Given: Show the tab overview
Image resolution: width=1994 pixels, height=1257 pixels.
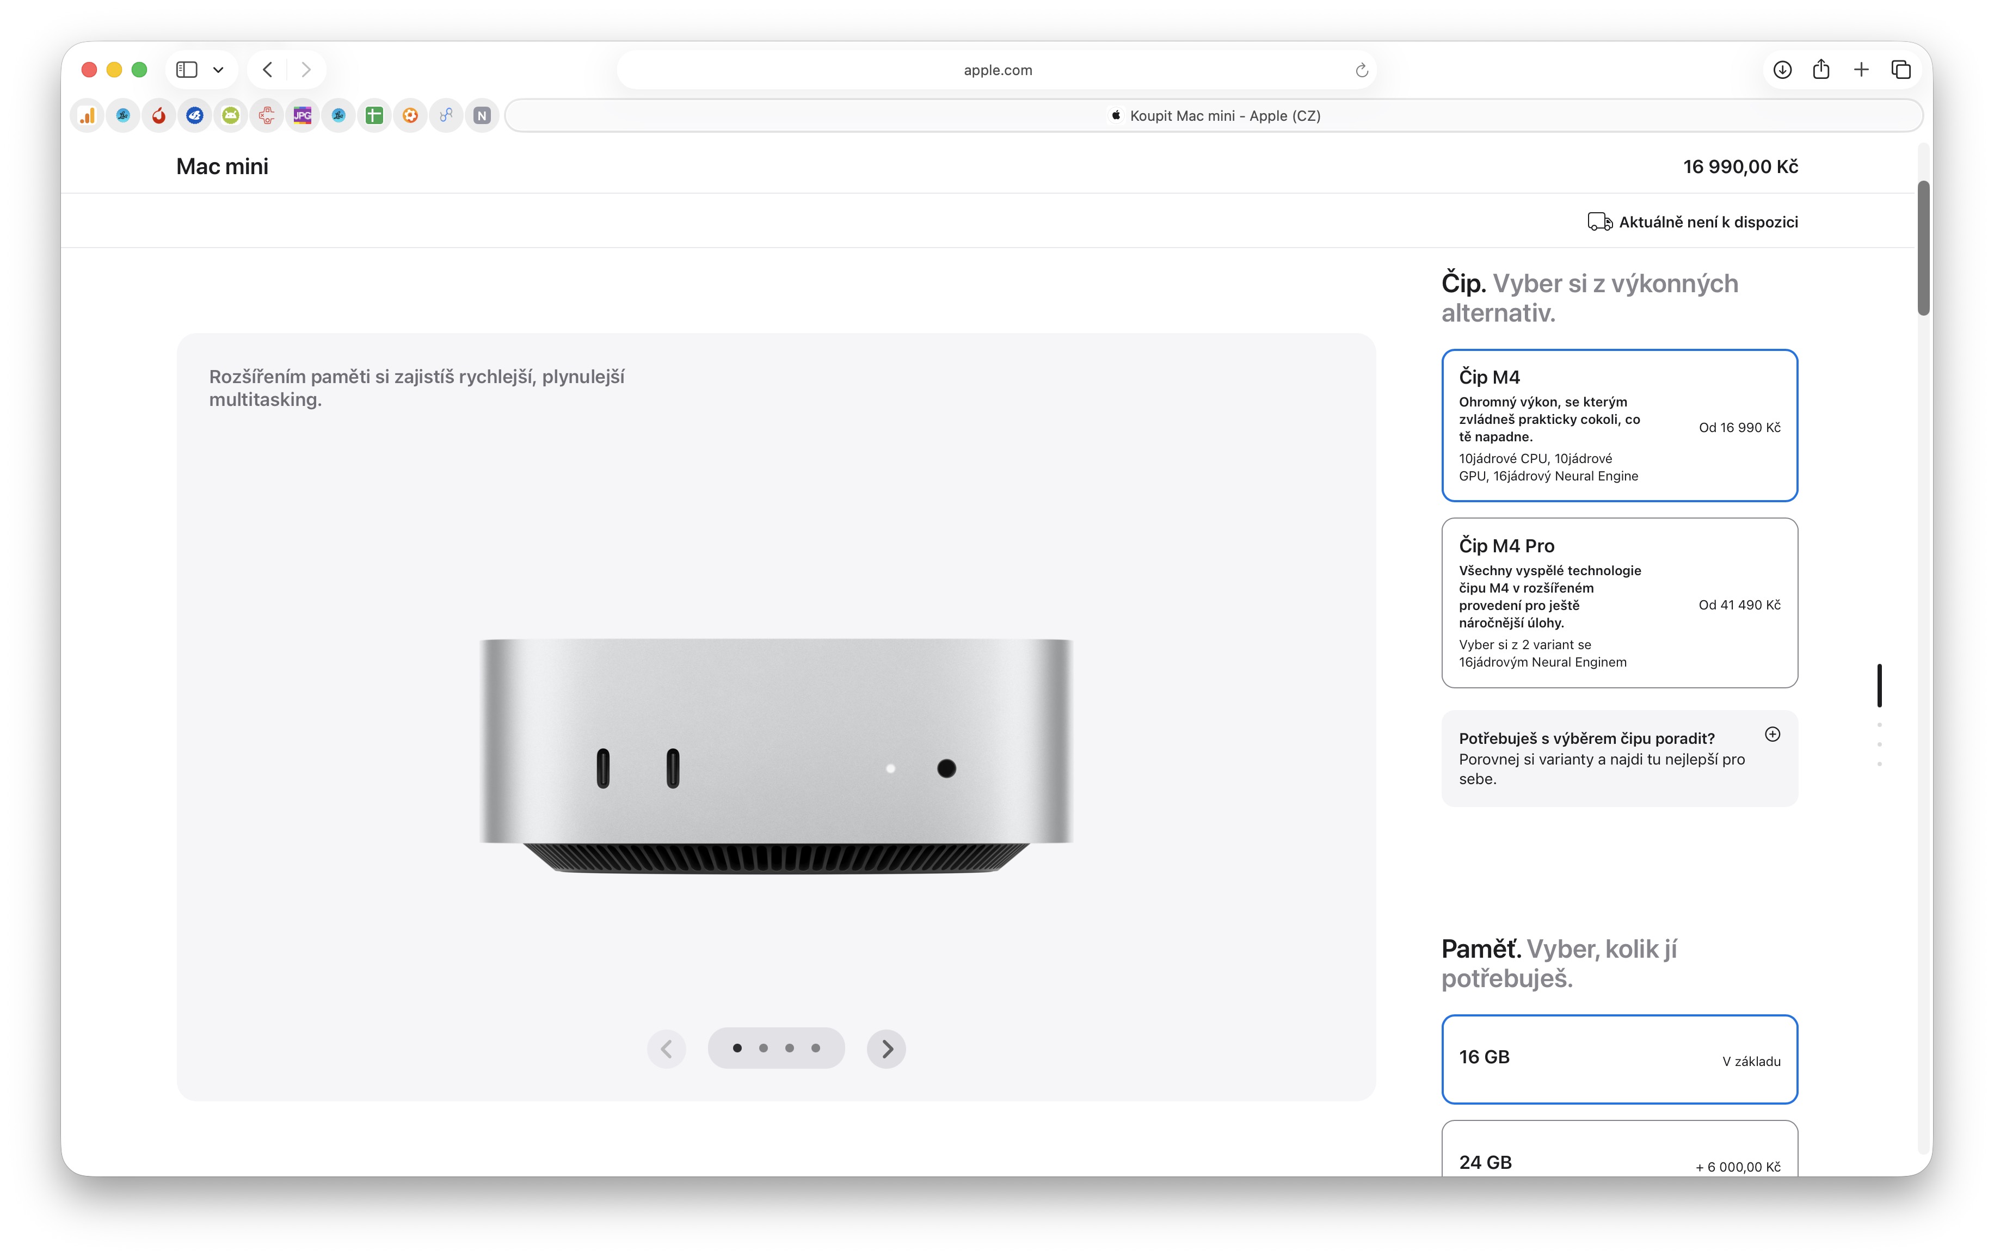Looking at the screenshot, I should [x=1900, y=70].
